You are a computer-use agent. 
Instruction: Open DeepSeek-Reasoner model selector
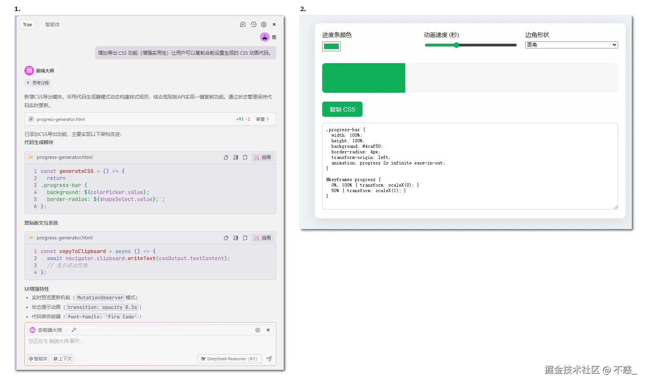tap(230, 359)
